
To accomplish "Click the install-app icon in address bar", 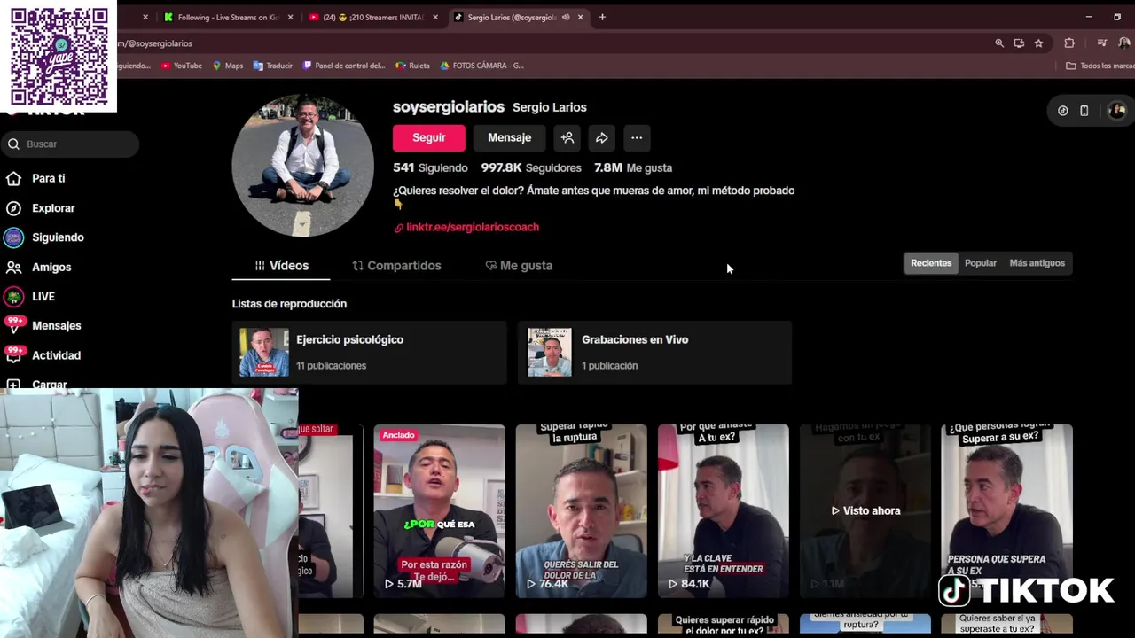I will [1019, 43].
